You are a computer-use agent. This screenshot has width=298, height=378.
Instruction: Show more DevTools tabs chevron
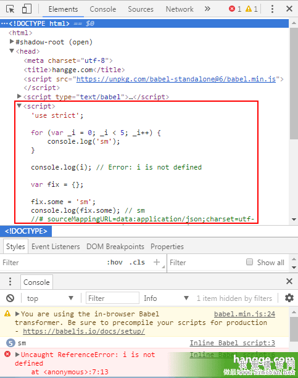(x=207, y=9)
